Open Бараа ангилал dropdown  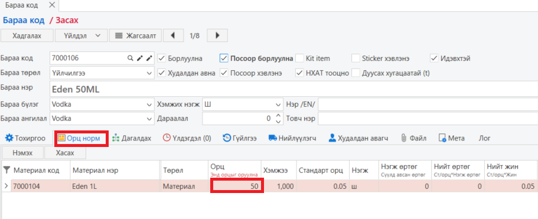click(149, 119)
